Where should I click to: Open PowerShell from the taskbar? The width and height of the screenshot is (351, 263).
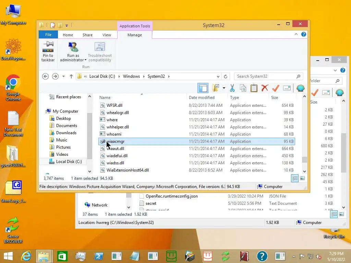pos(99,256)
